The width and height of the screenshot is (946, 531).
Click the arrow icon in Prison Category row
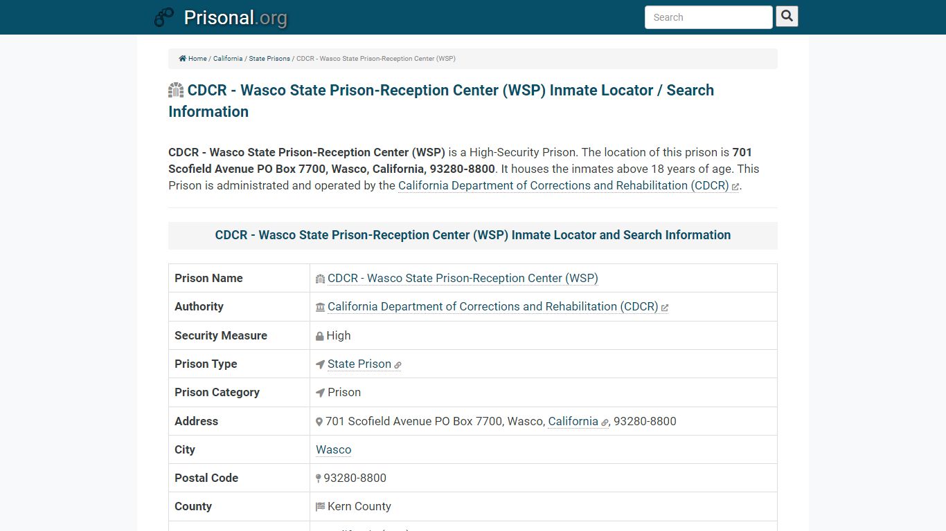[320, 393]
